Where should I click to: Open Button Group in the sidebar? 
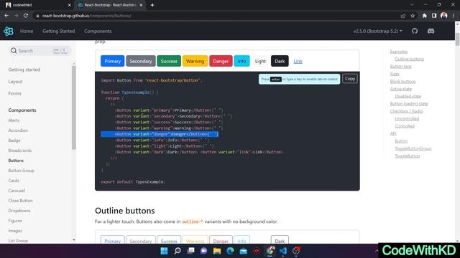pos(21,171)
